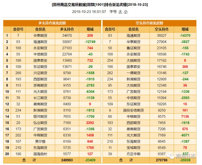
Task: Click the change value -14370
Action: [x=185, y=35]
